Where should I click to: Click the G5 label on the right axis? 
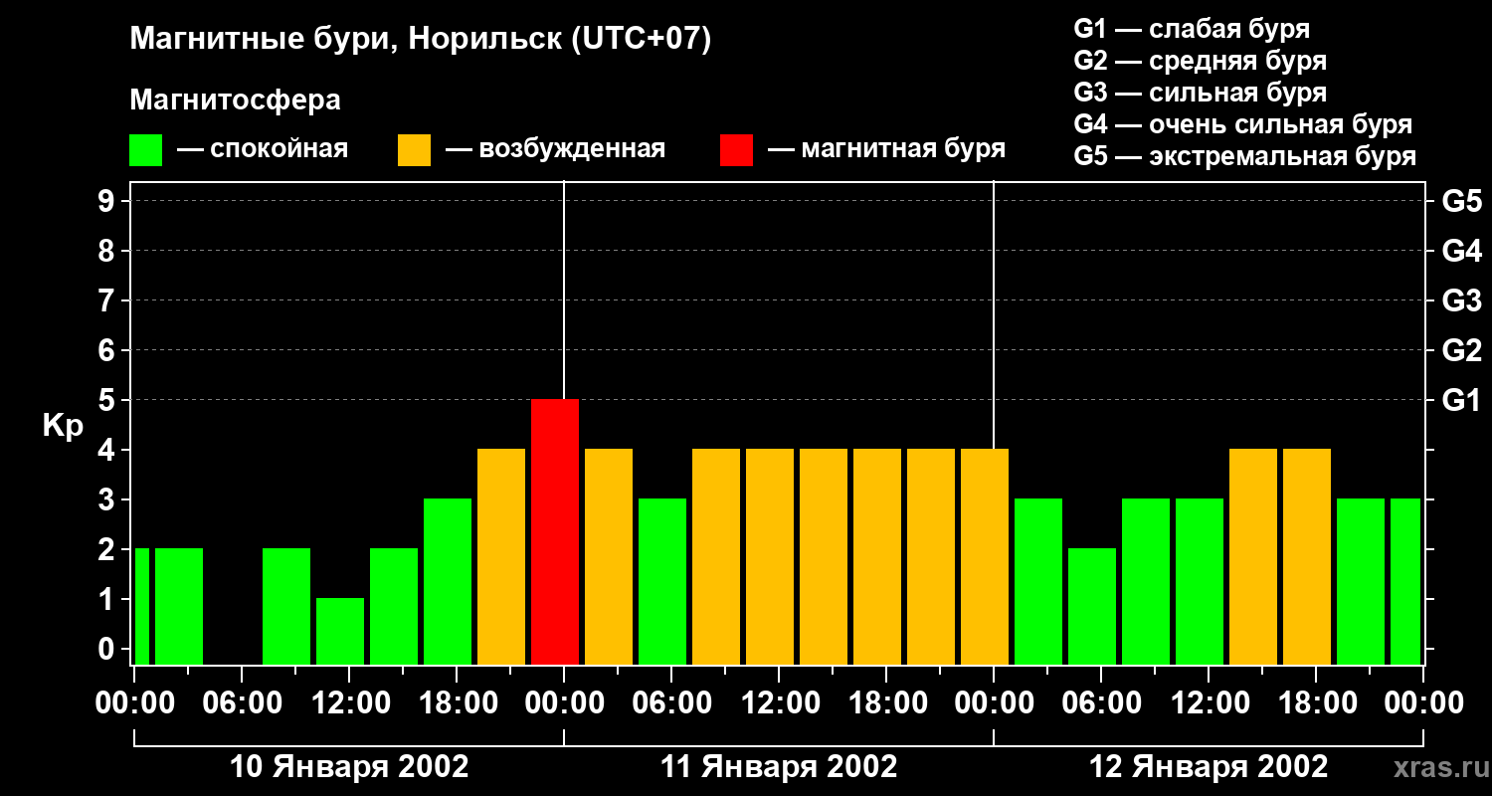1461,201
